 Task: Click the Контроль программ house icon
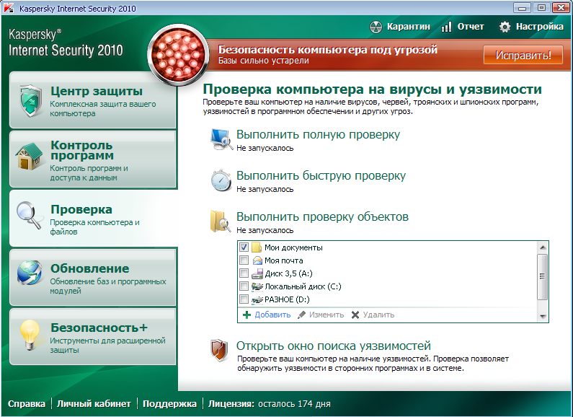tap(30, 156)
